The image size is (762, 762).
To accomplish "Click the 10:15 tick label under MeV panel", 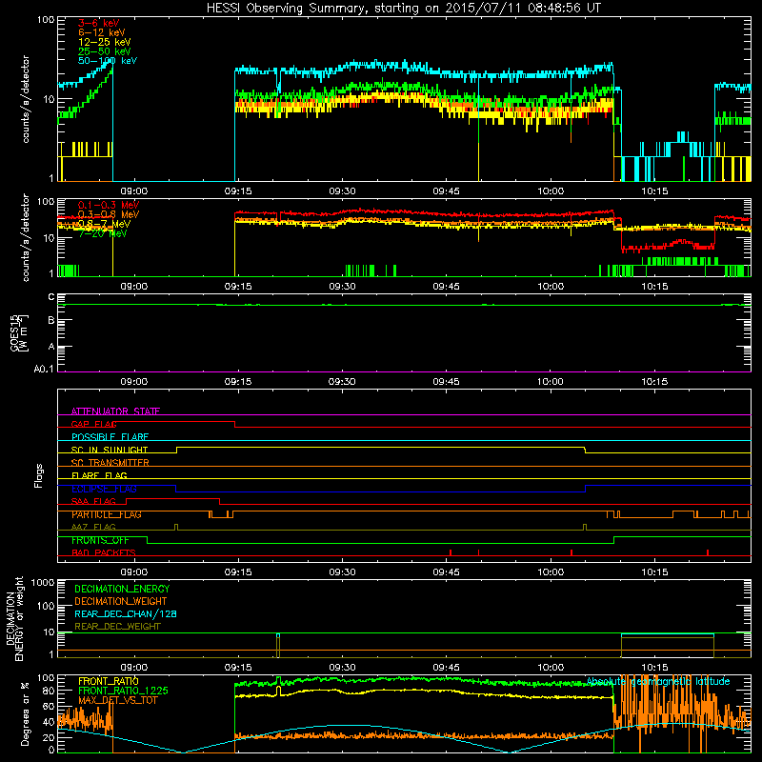I will click(654, 287).
